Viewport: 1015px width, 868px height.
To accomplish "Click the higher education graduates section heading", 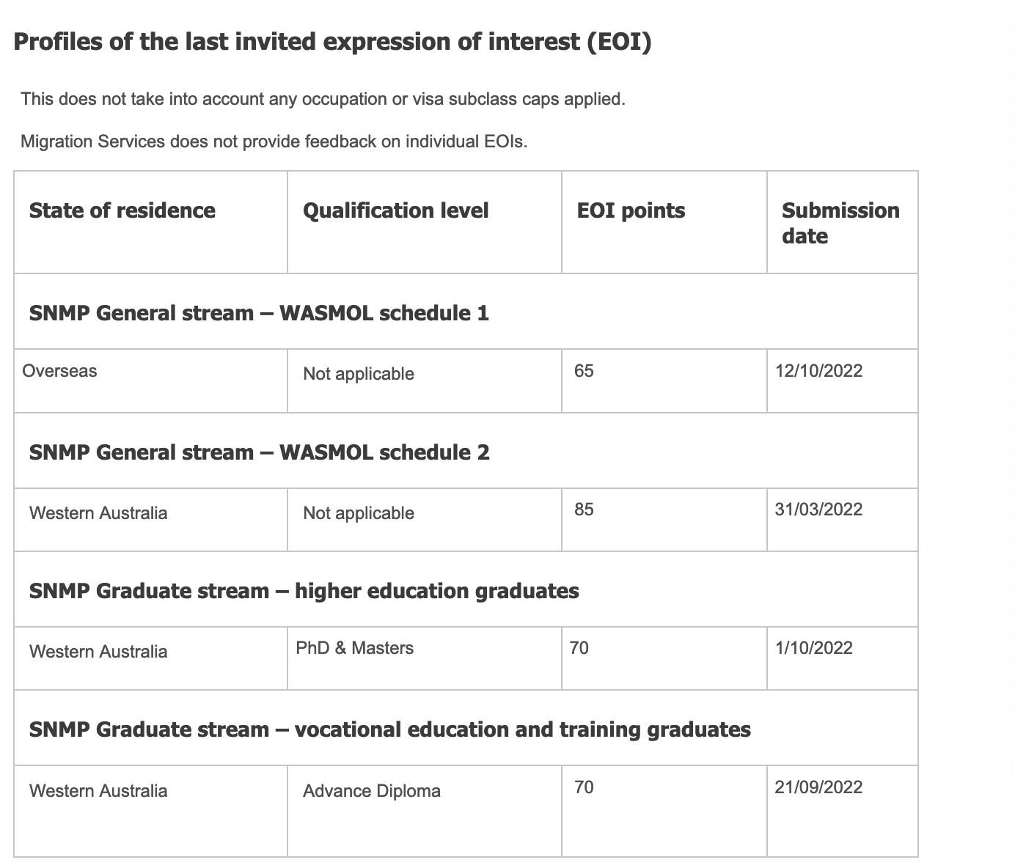I will [304, 591].
